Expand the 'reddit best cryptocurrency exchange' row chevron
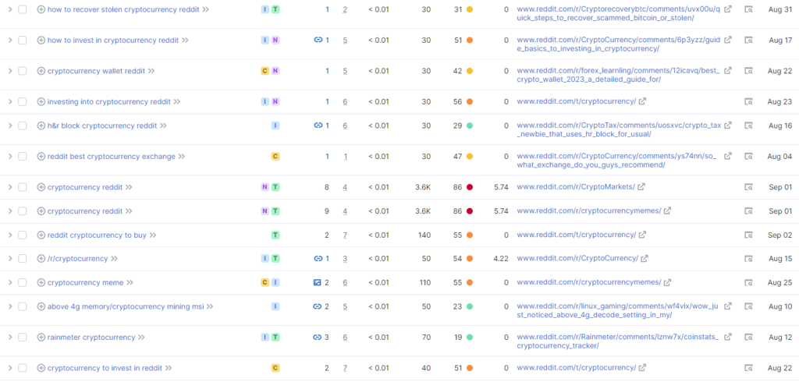Screen dimensions: 799x382 [9, 157]
